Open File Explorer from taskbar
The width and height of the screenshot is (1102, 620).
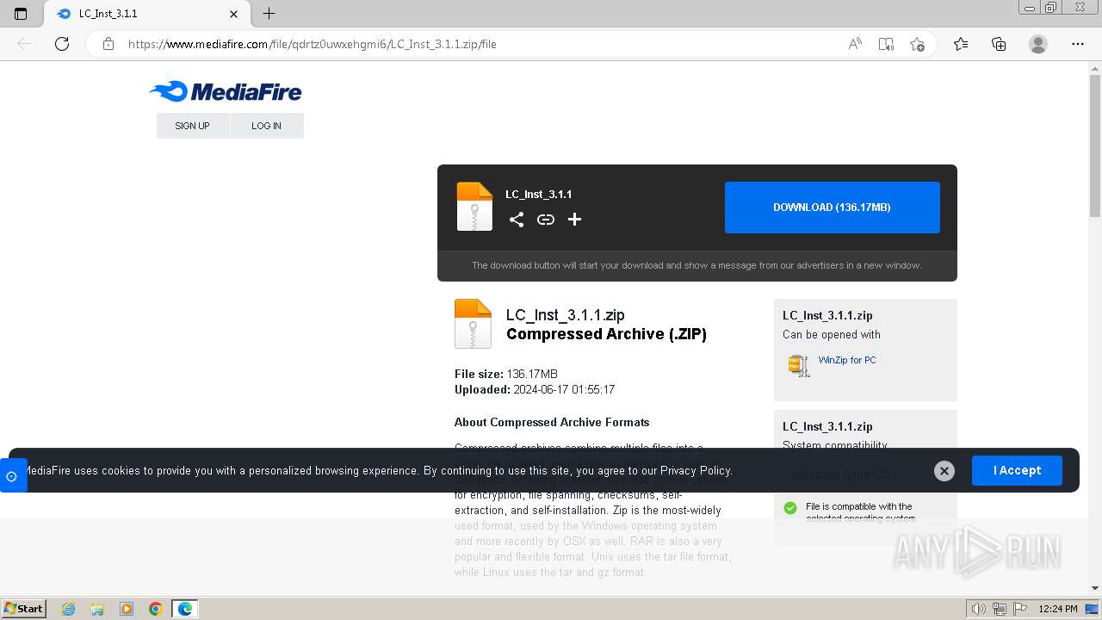97,609
